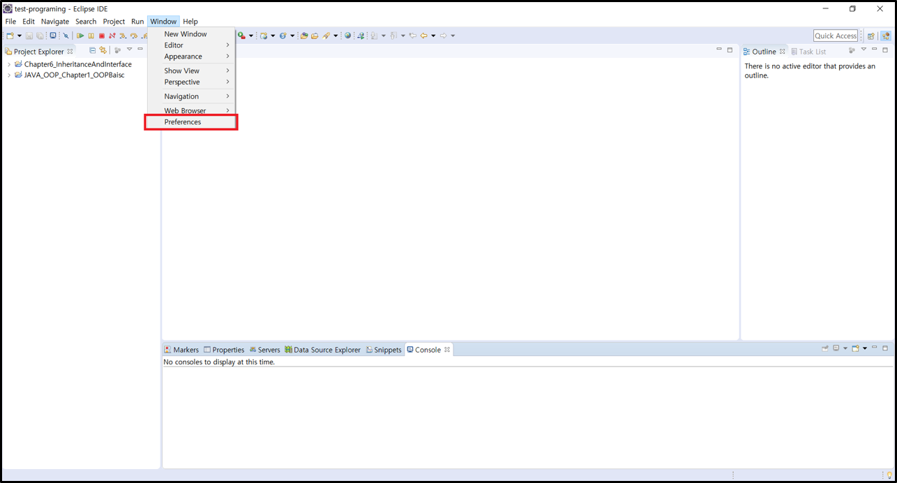Maximize the Outline view
Screen dimensions: 897x483
pos(885,50)
